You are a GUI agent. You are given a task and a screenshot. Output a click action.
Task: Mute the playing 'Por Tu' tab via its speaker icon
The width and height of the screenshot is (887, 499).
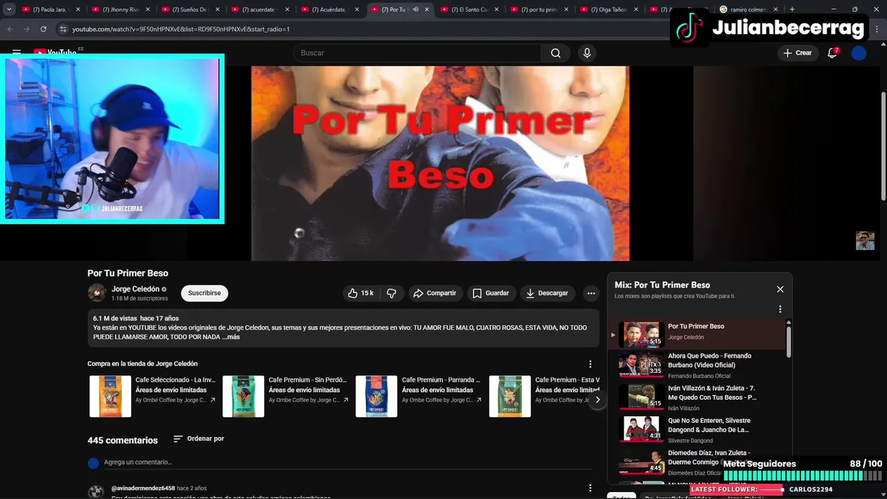[x=416, y=10]
